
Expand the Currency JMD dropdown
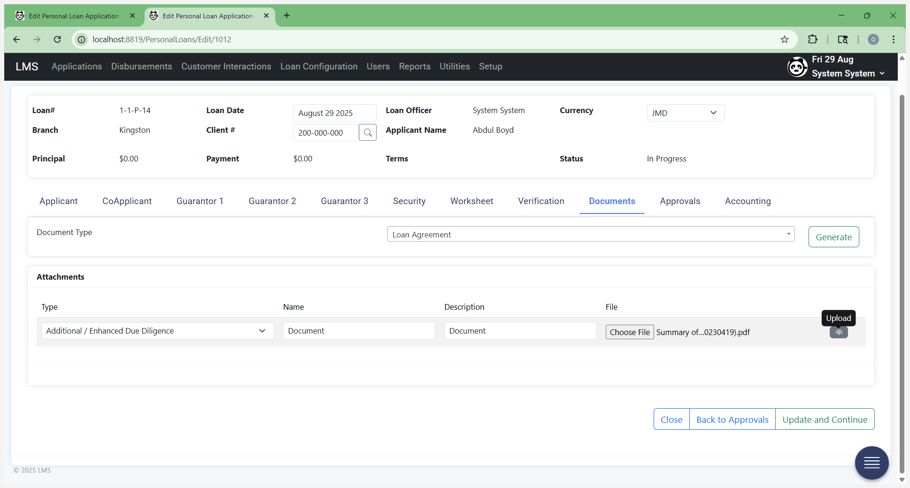(x=686, y=113)
